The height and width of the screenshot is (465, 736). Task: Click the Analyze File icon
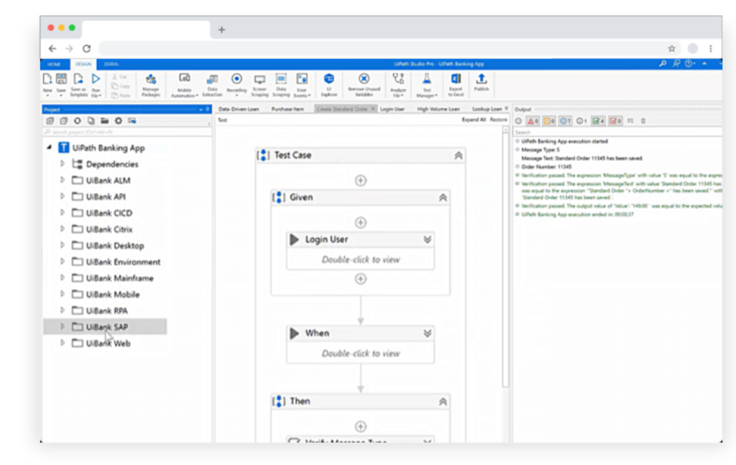pyautogui.click(x=398, y=85)
